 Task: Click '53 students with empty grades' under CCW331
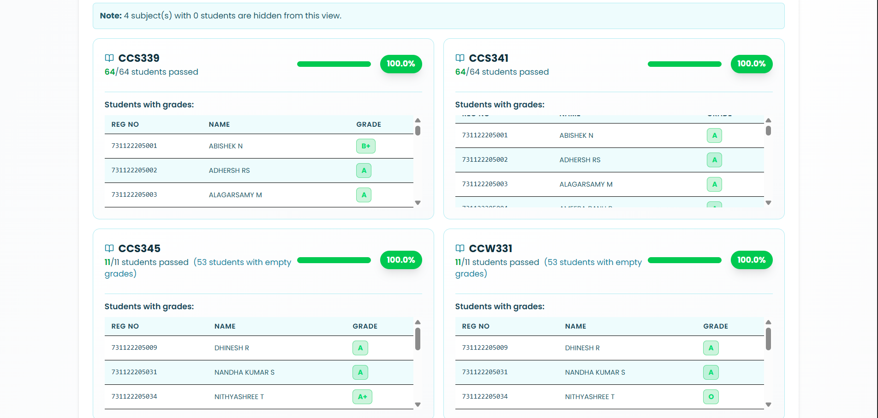tap(549, 268)
